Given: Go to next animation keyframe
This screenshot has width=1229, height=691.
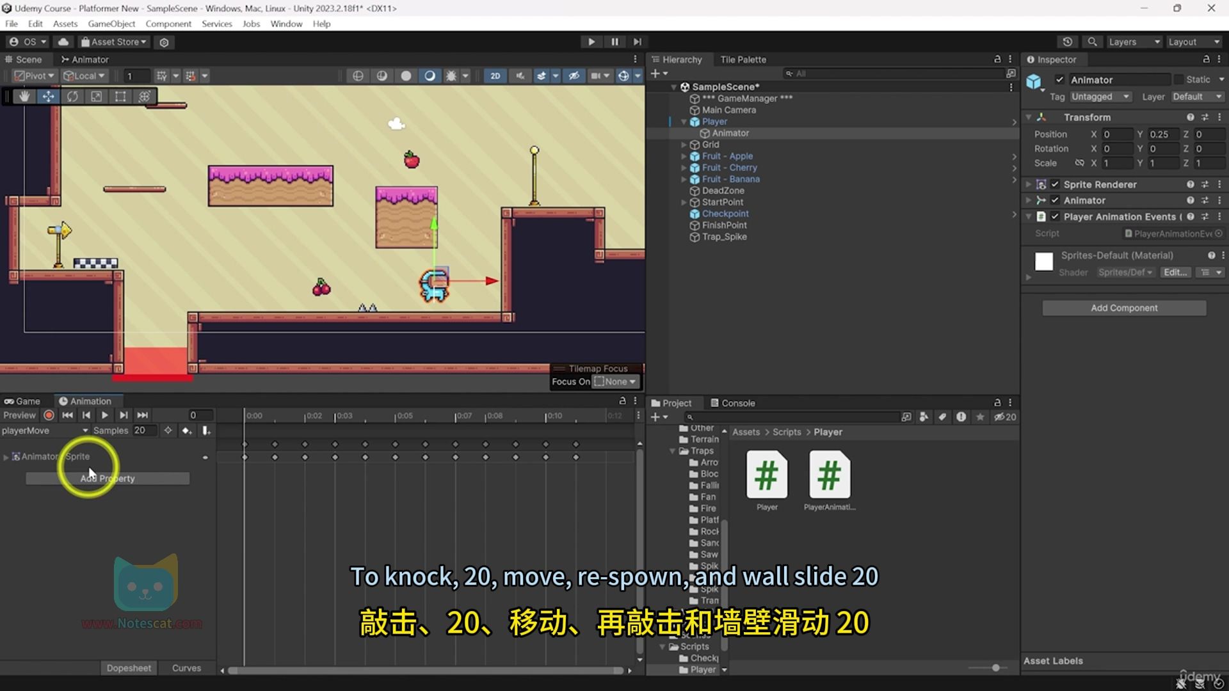Looking at the screenshot, I should click(124, 415).
